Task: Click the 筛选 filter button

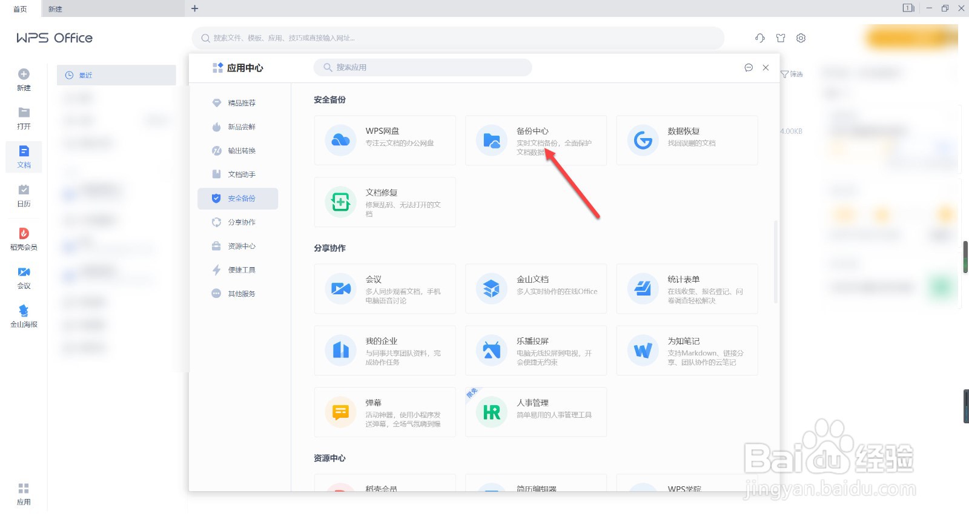Action: (x=792, y=74)
